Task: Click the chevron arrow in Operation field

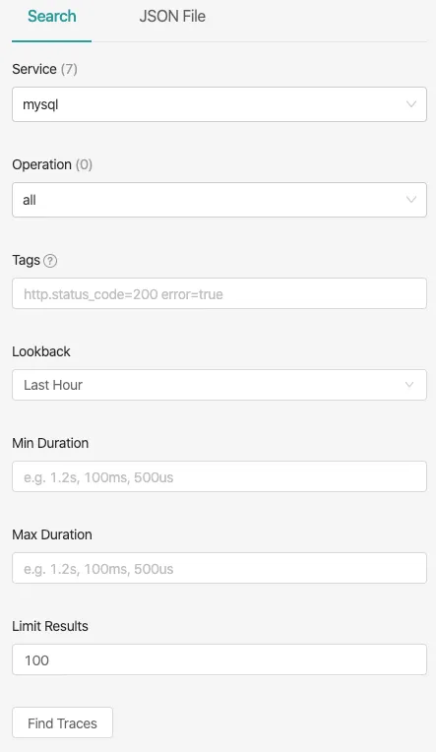Action: click(411, 200)
